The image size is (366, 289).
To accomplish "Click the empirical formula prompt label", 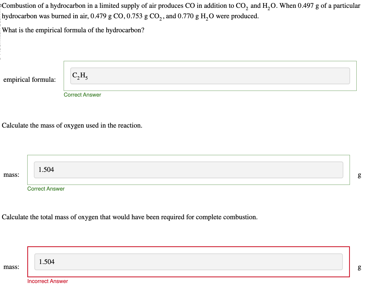I will pyautogui.click(x=29, y=80).
